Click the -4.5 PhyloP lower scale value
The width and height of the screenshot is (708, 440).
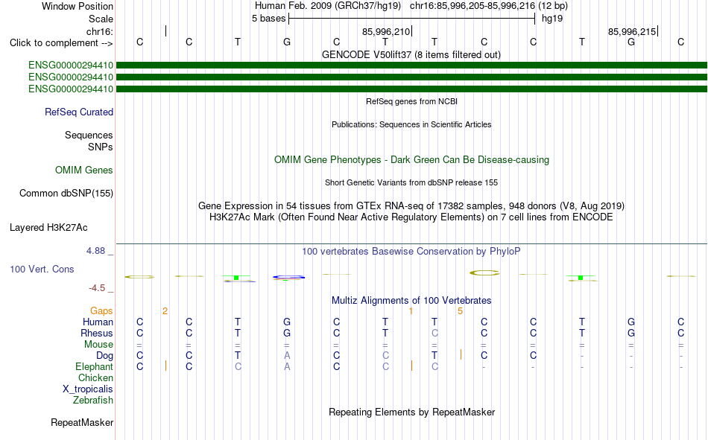[97, 288]
